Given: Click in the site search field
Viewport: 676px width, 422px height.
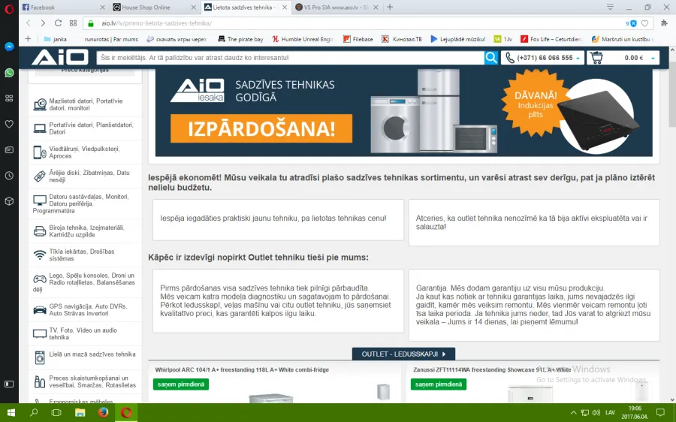Looking at the screenshot, I should click(290, 57).
